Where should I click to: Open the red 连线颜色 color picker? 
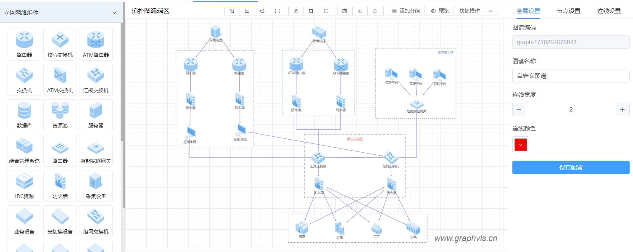(521, 145)
